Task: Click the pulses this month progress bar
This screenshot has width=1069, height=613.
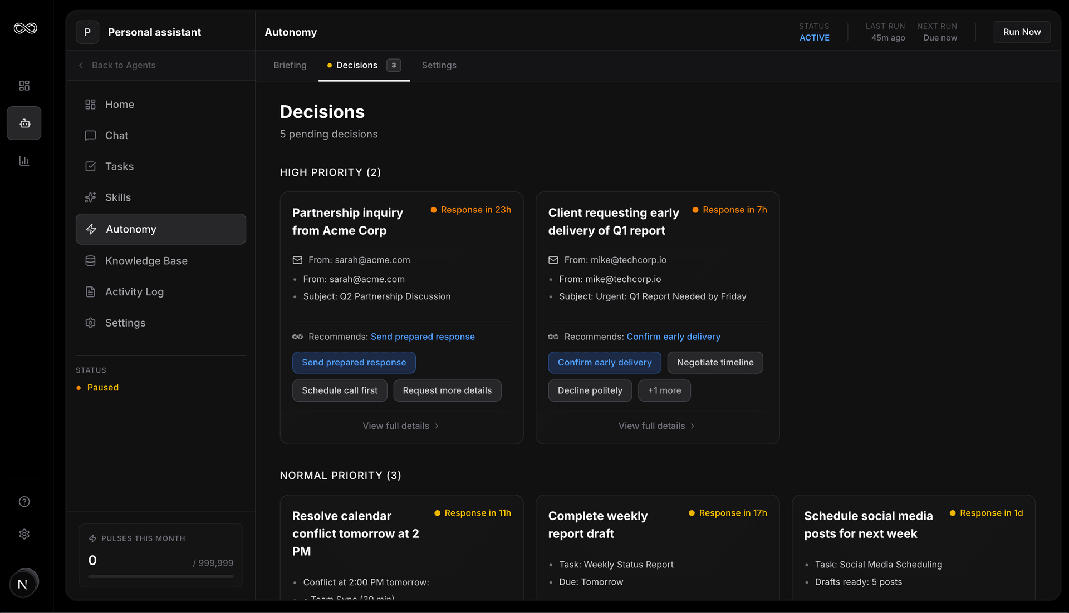Action: click(160, 577)
